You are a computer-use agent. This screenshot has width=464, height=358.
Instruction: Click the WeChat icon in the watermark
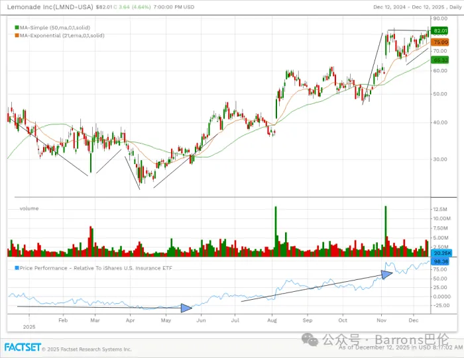310,339
